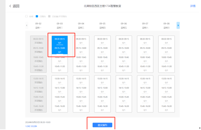Image resolution: width=201 pixels, height=130 pixels.
Task: Select the 09-07 date column header
Action: pos(145,26)
